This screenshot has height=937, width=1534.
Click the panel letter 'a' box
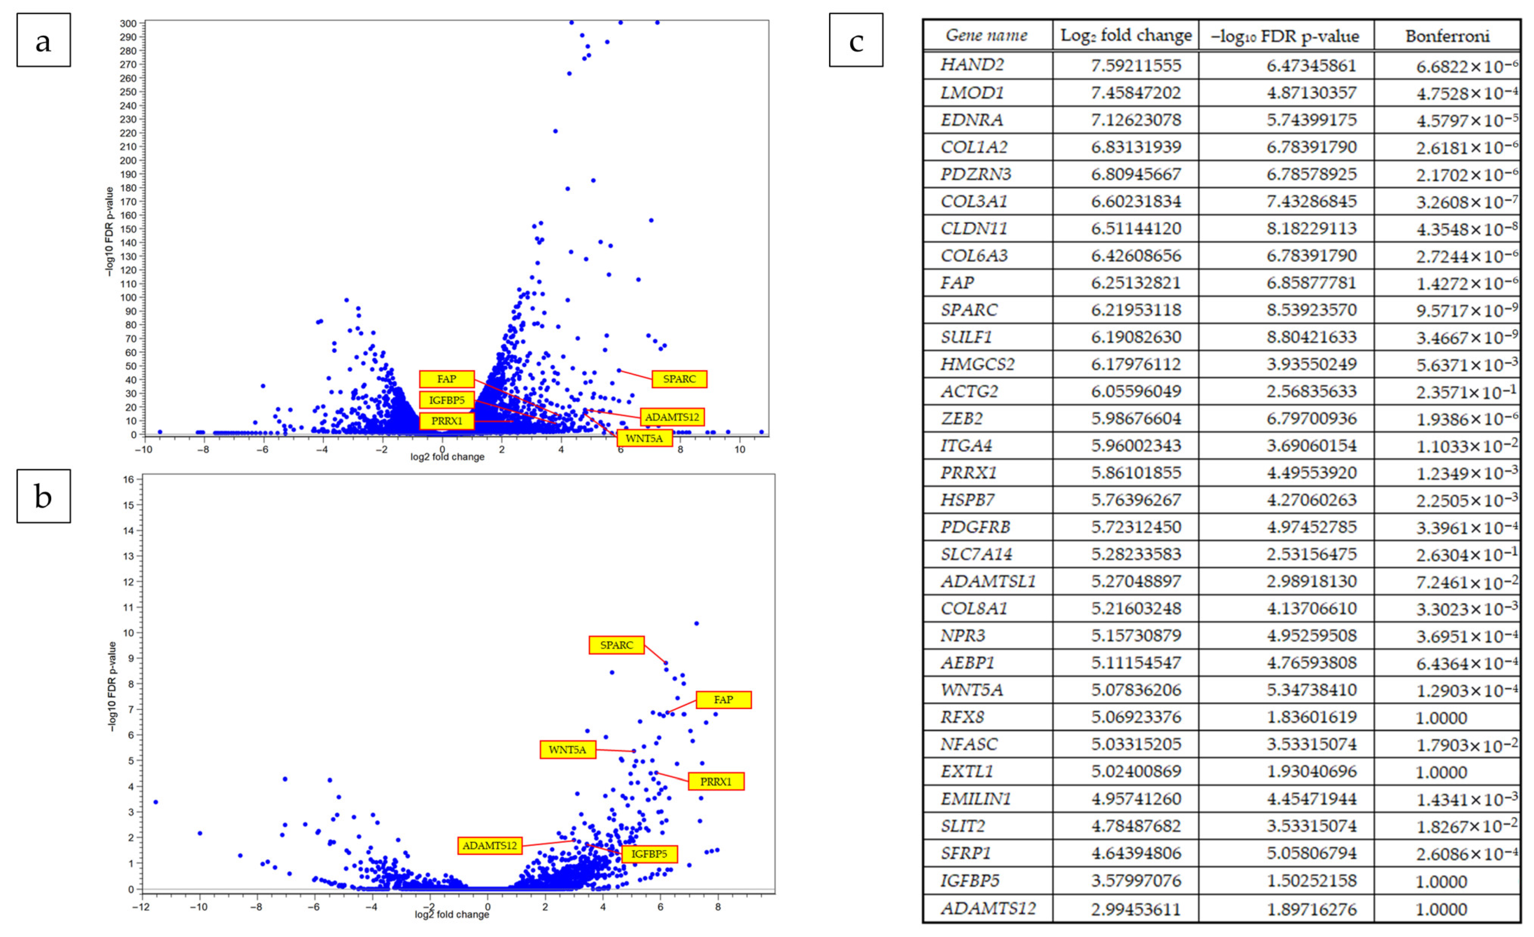(43, 40)
